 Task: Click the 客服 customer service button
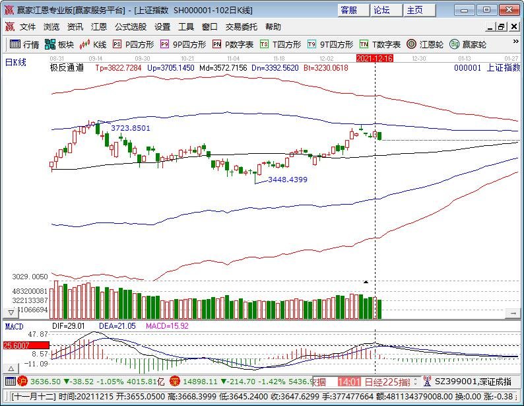pos(353,10)
